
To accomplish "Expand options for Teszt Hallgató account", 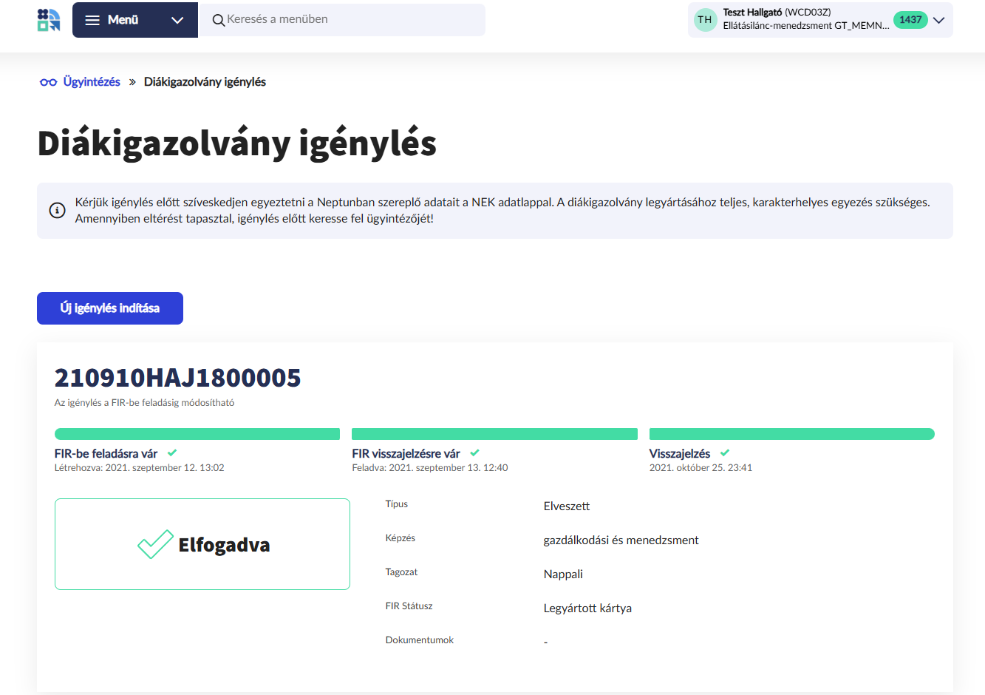I will pos(939,20).
